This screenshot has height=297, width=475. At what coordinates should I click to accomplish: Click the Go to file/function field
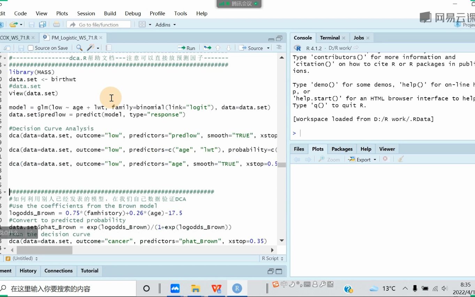coord(99,25)
